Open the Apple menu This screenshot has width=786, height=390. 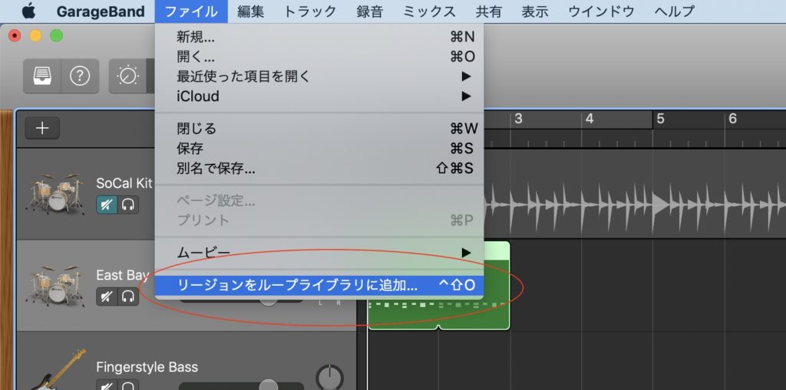pyautogui.click(x=29, y=11)
